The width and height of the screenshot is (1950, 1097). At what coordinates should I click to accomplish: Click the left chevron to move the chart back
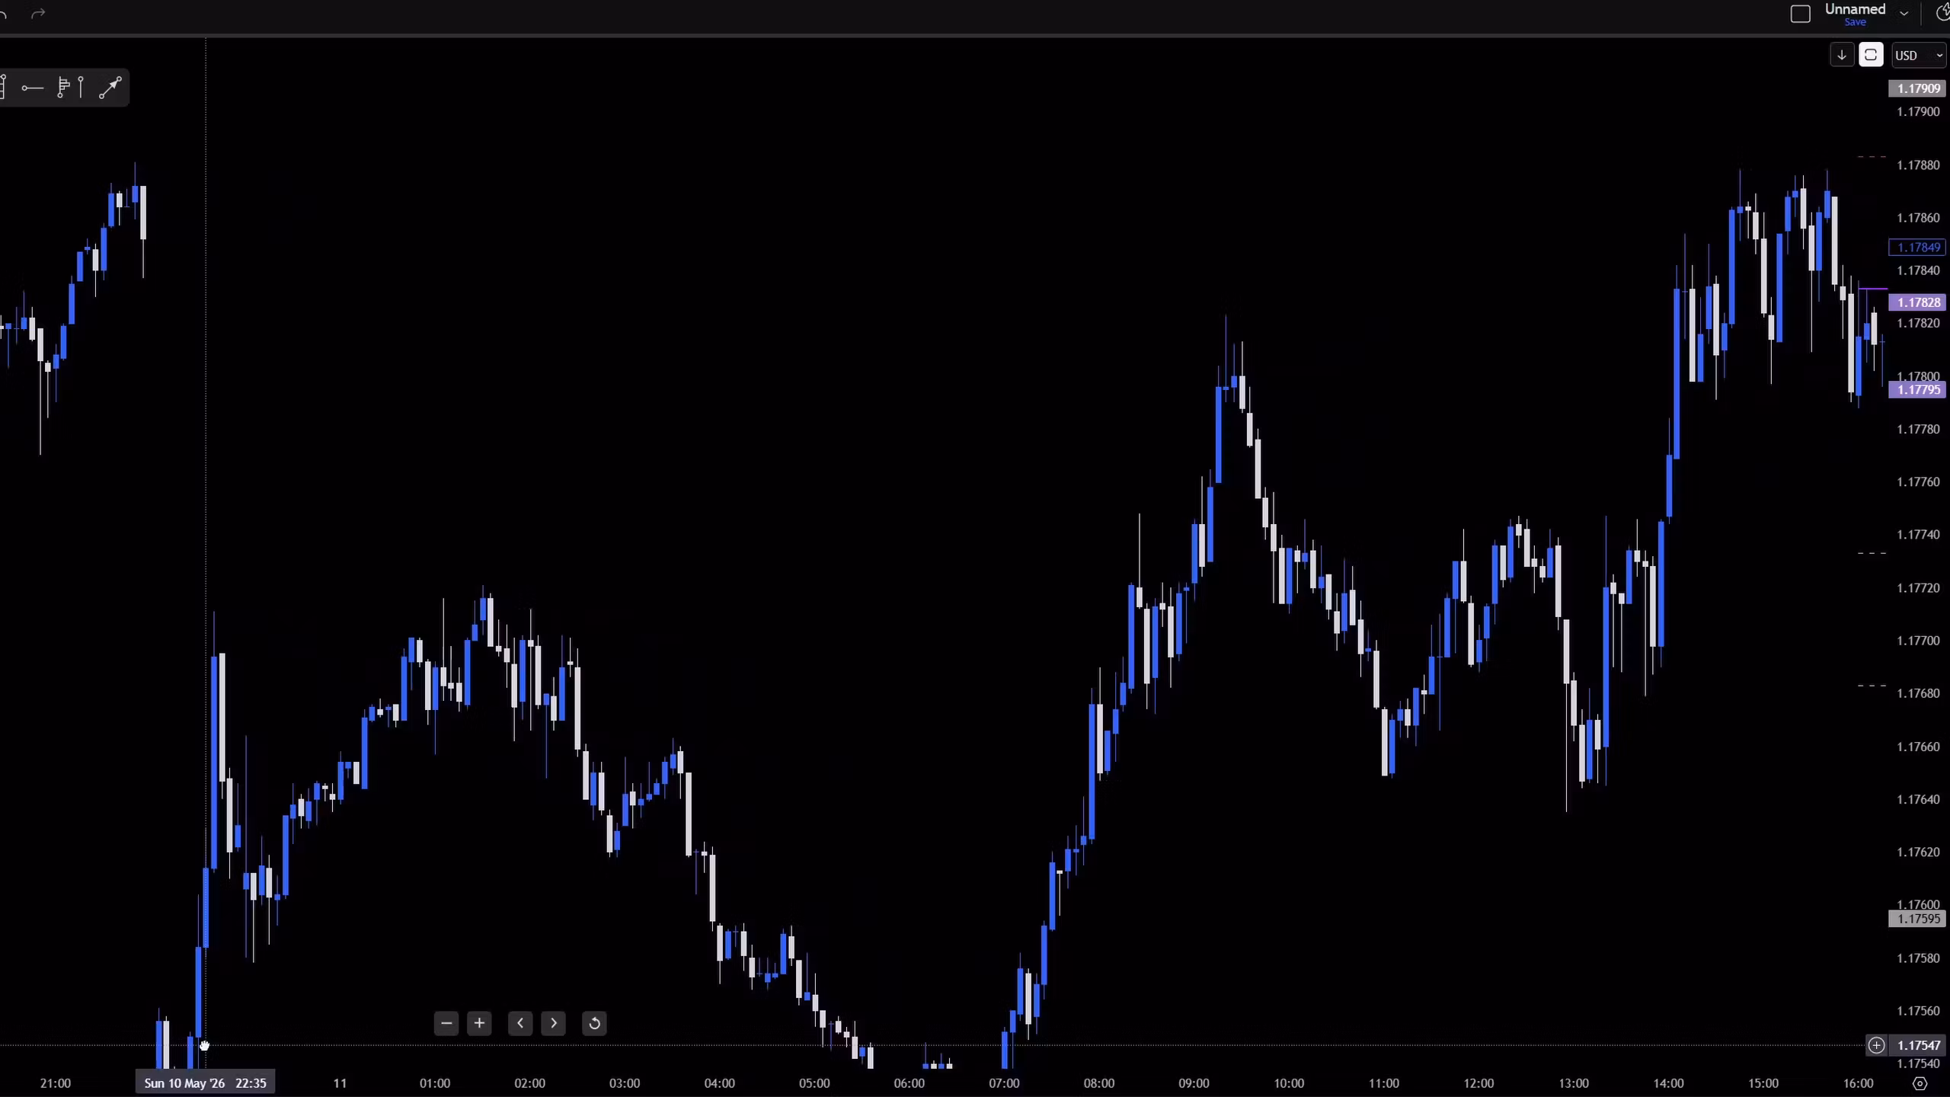point(520,1023)
